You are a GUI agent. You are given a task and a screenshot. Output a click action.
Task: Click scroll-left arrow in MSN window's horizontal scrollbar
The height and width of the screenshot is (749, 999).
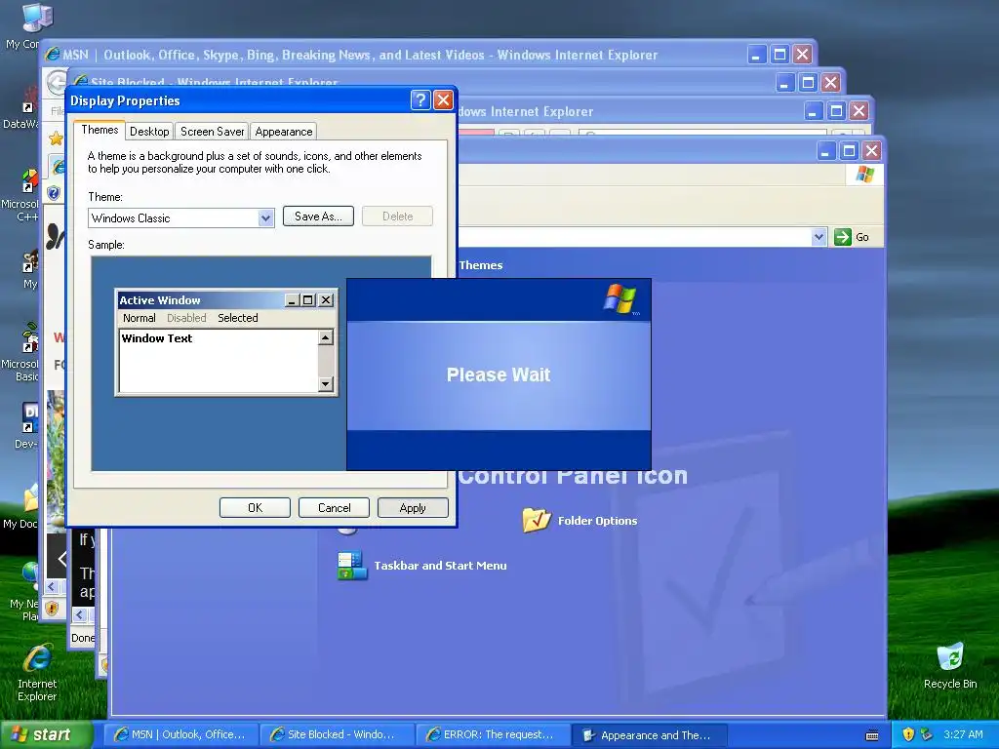(53, 586)
